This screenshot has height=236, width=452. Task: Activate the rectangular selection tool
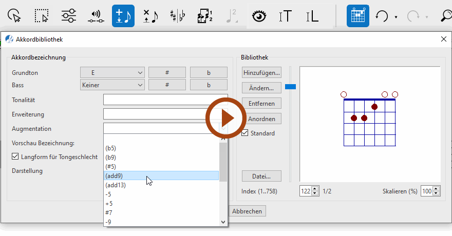click(x=42, y=16)
